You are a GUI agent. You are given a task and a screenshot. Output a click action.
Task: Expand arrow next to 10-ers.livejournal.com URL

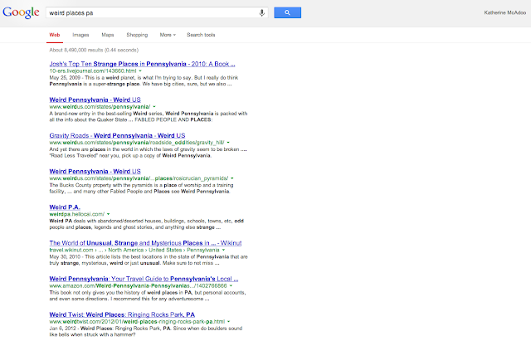click(140, 71)
